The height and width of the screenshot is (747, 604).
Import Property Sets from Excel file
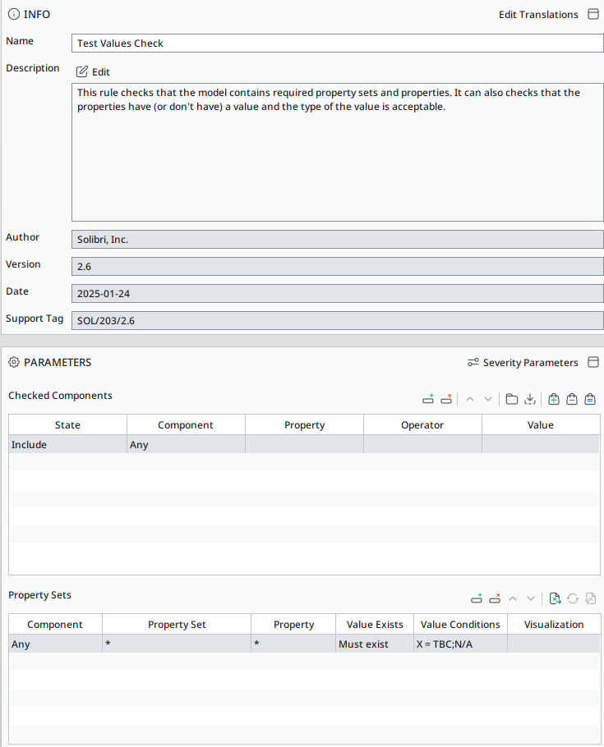point(555,599)
